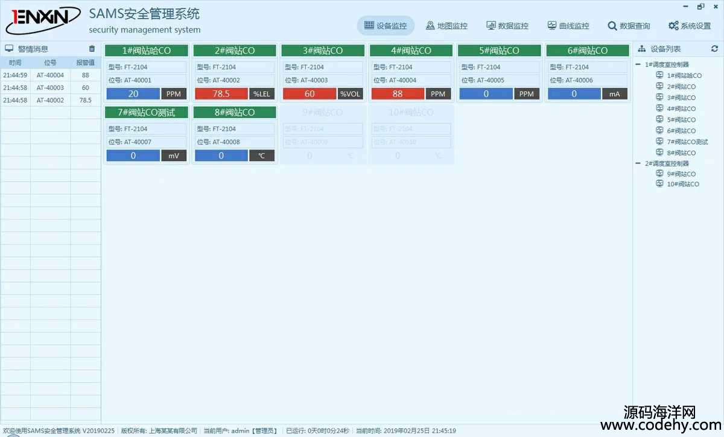The height and width of the screenshot is (437, 724).
Task: Switch to 数据监控 tab
Action: (507, 26)
